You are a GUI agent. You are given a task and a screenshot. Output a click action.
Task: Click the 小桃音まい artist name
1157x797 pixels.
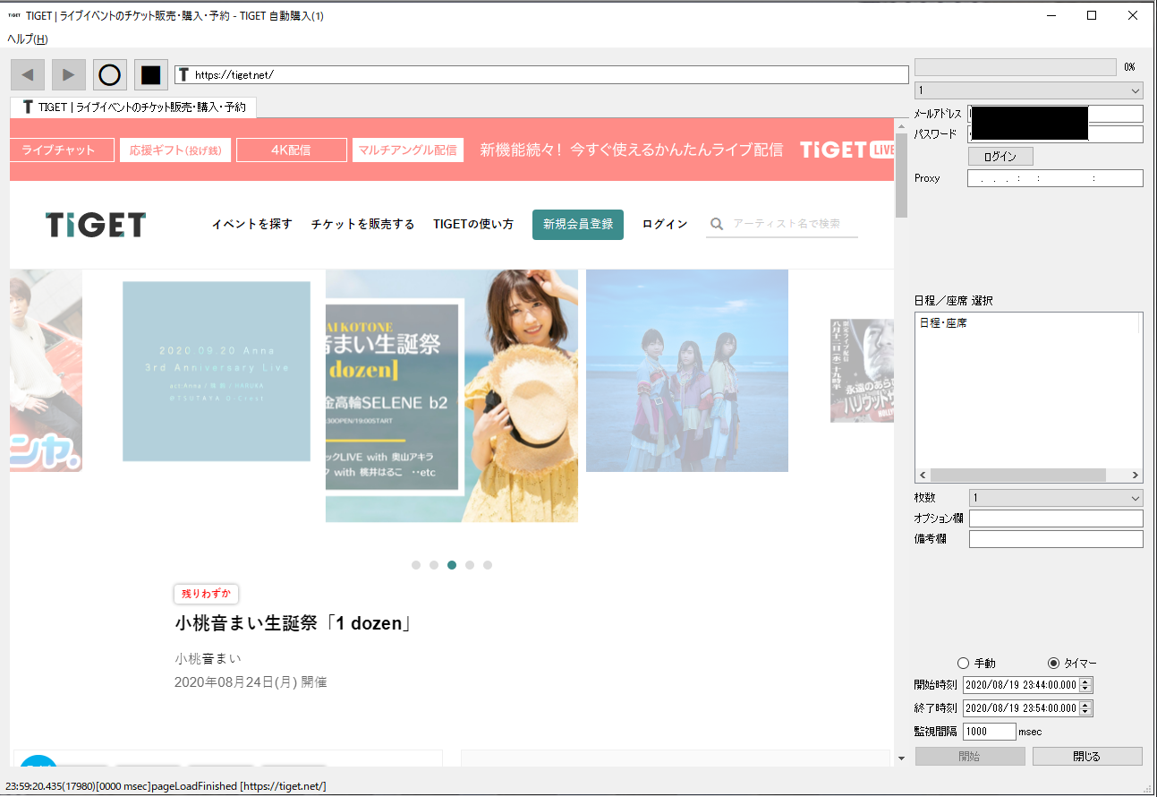tap(208, 659)
